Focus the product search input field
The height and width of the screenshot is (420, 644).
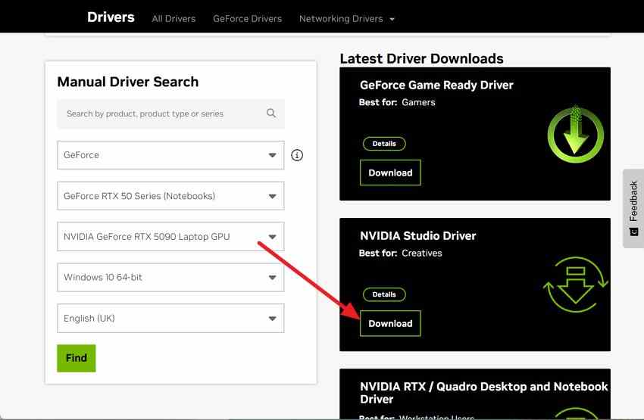pyautogui.click(x=170, y=114)
